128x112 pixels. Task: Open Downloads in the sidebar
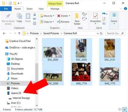[15, 74]
